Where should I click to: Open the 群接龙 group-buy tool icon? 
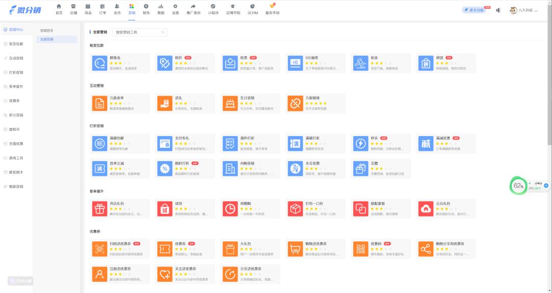pos(99,63)
